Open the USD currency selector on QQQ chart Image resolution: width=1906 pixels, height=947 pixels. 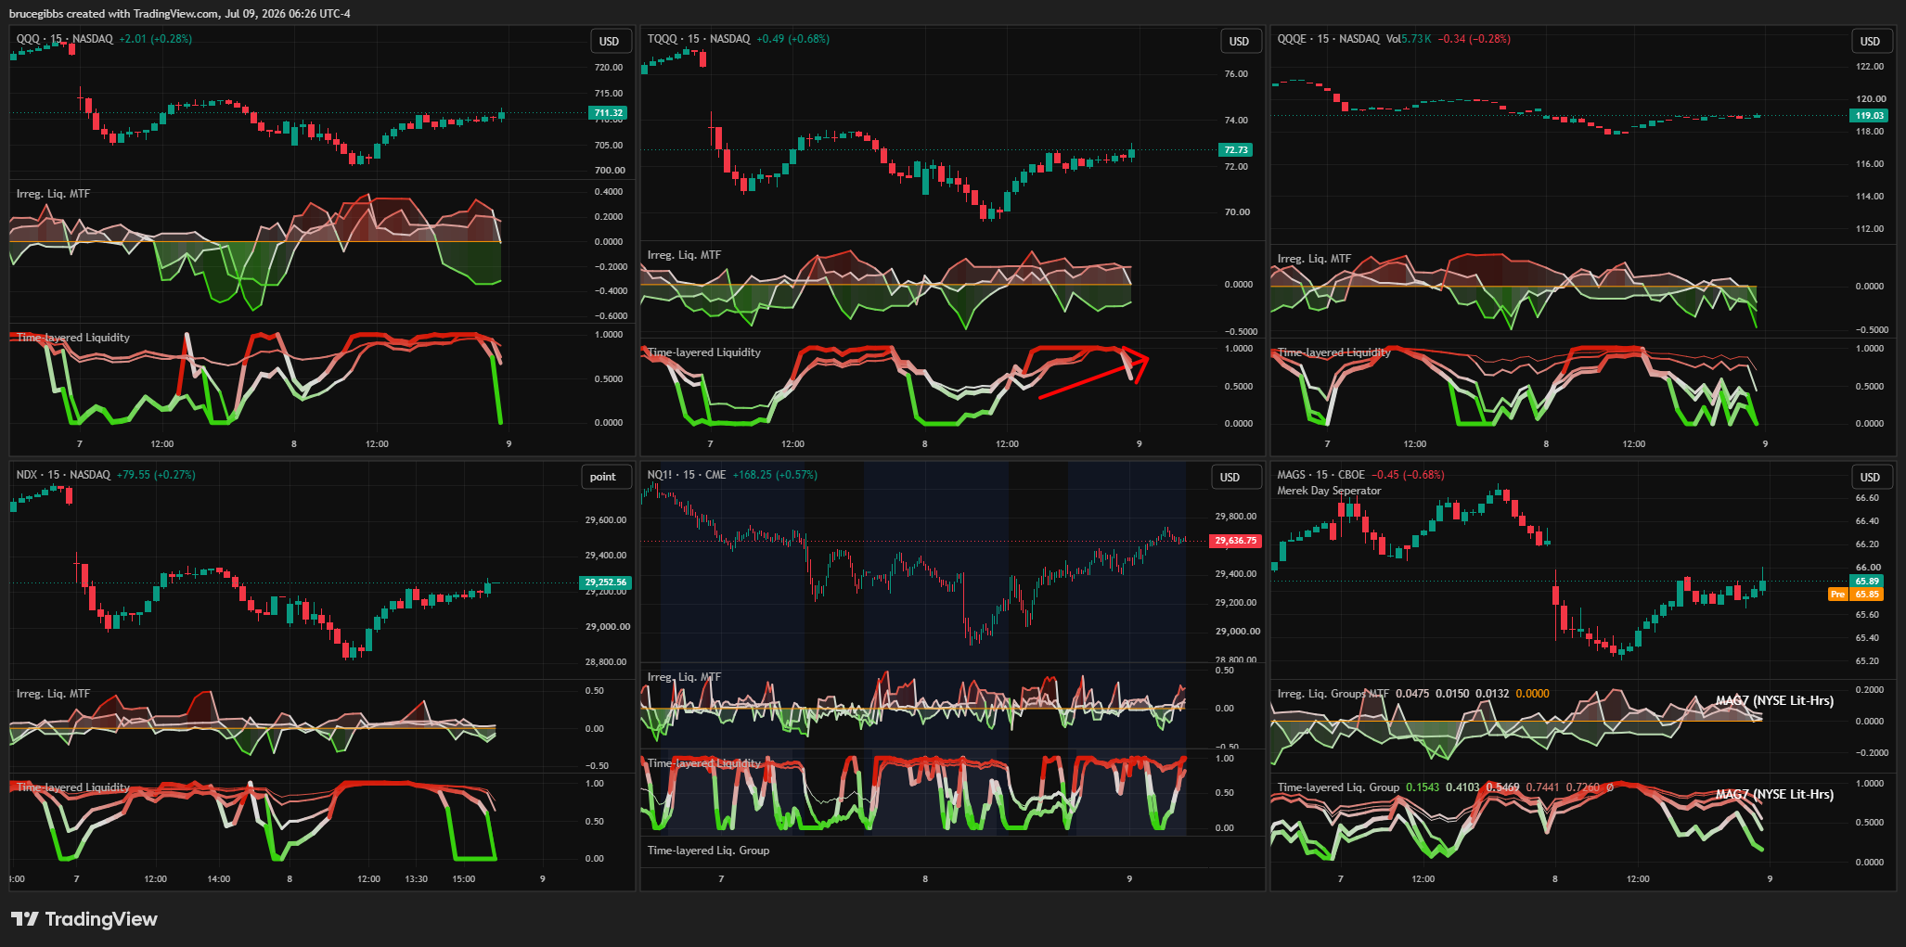pos(609,41)
